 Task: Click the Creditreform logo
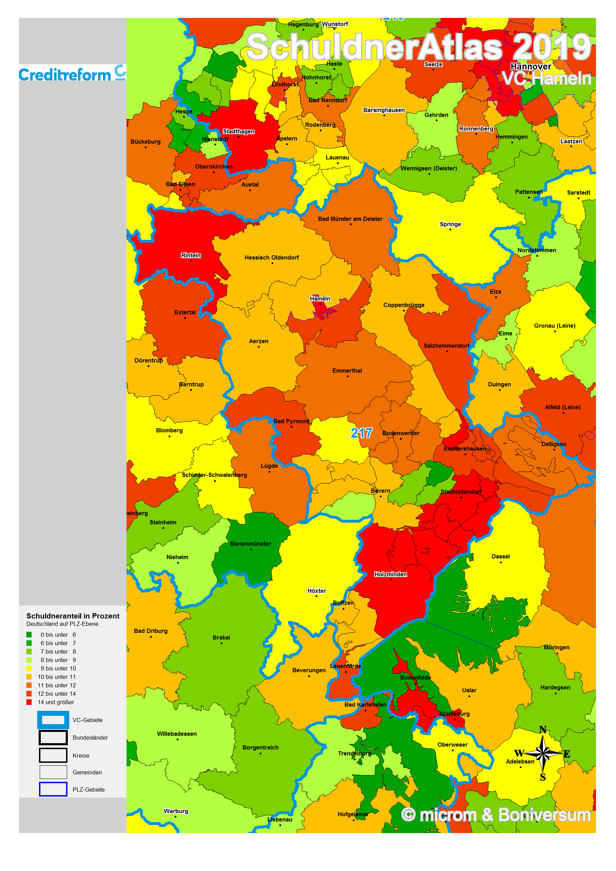72,73
